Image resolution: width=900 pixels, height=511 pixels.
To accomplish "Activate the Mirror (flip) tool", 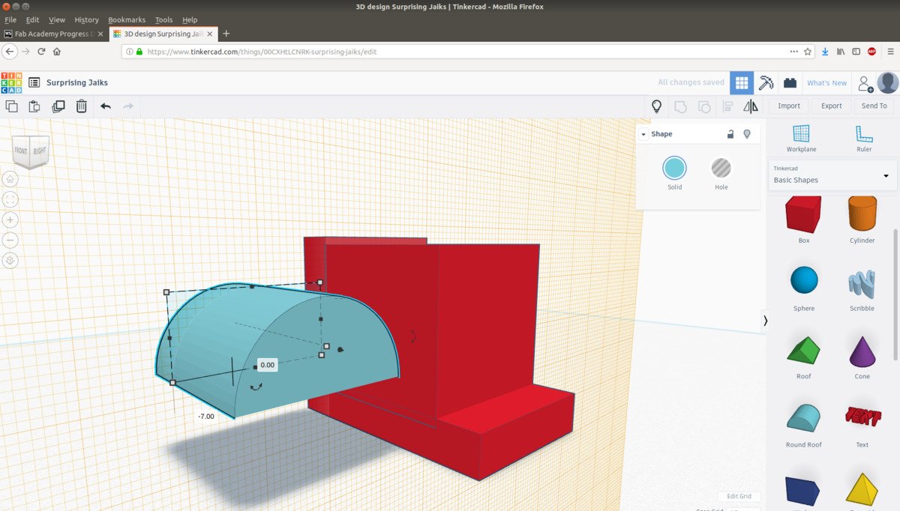I will tap(750, 106).
